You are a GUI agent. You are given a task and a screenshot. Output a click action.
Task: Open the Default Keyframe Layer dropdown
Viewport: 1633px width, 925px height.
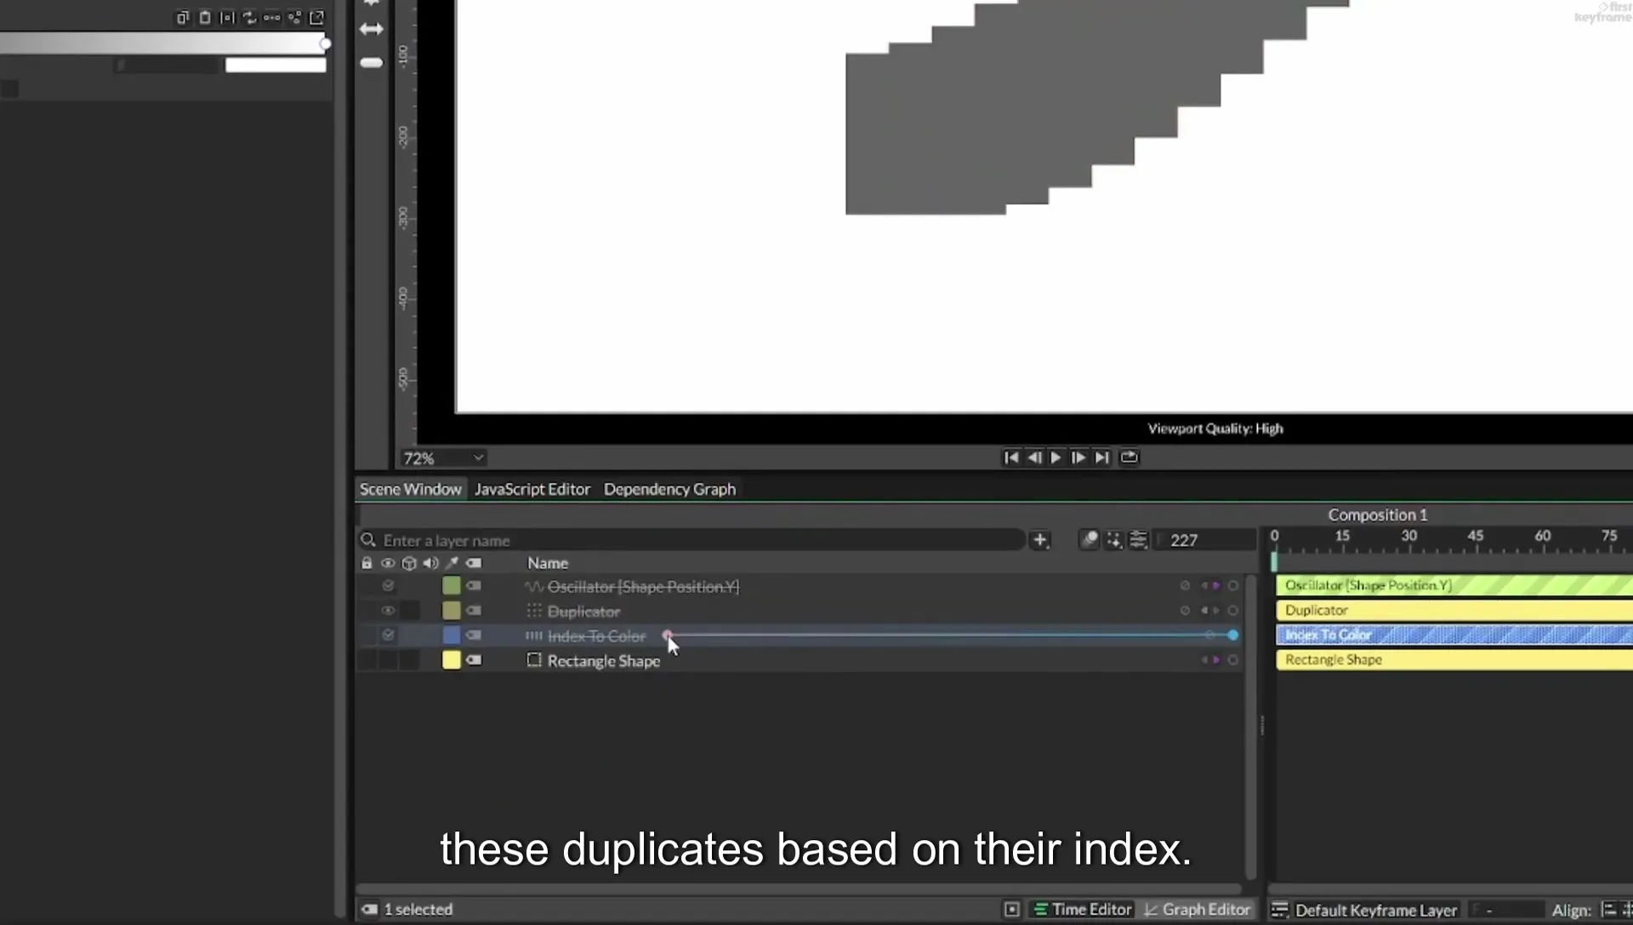tap(1376, 910)
